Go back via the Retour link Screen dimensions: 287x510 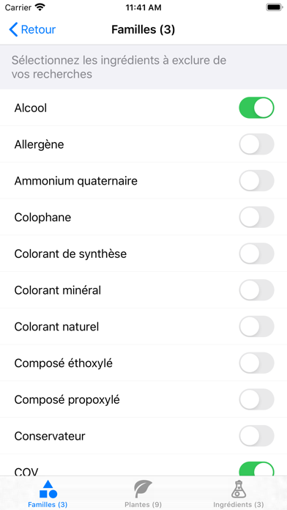(38, 29)
